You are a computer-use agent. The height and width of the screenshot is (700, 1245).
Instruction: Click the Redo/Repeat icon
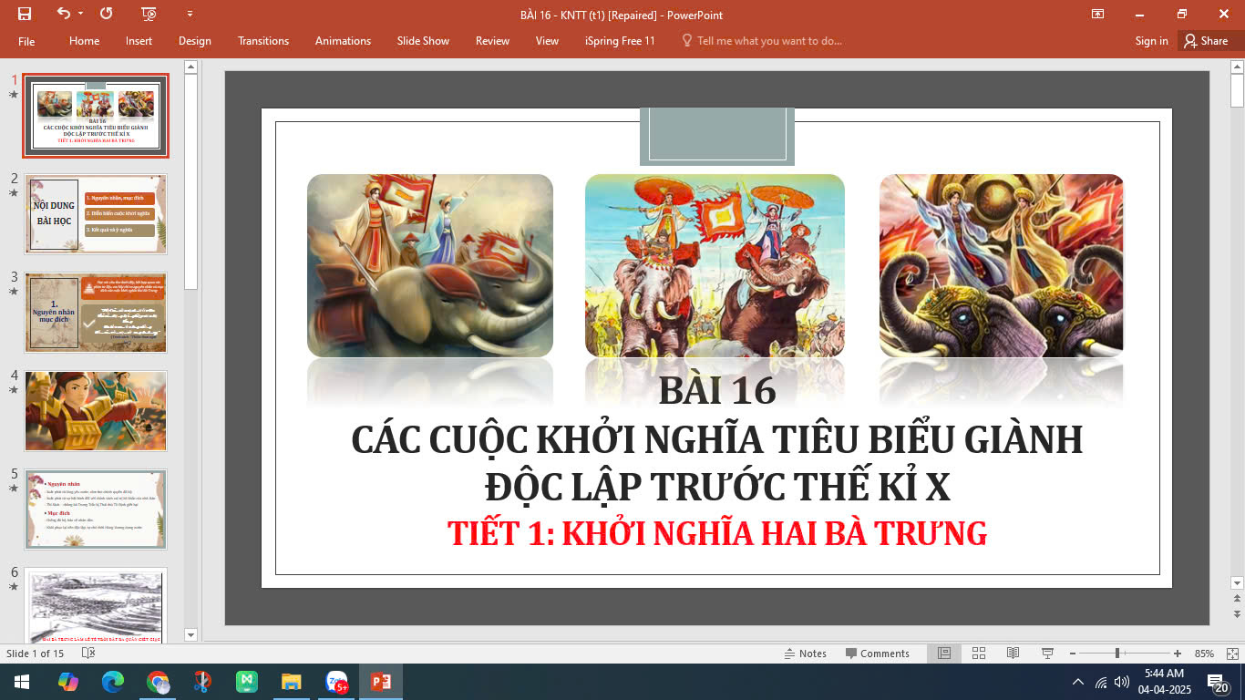point(107,14)
